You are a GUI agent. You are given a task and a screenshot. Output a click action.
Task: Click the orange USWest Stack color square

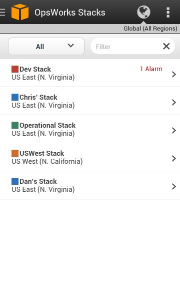[x=15, y=153]
